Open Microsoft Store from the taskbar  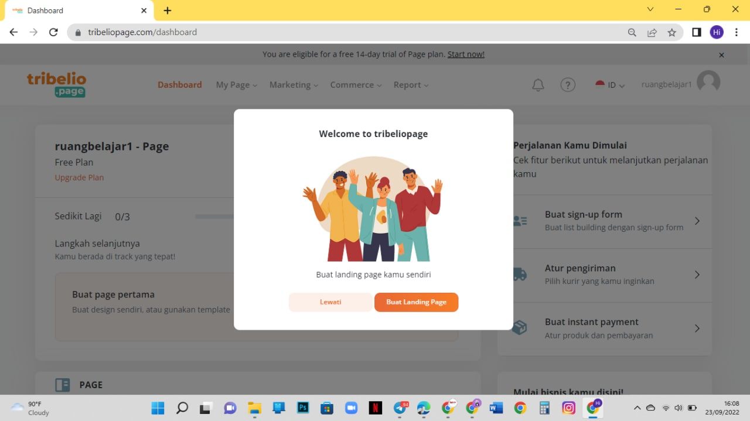tap(327, 408)
